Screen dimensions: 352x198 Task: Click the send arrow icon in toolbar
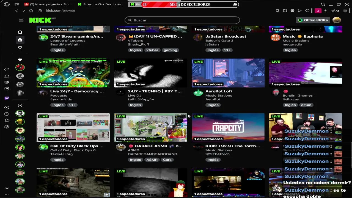tap(300, 11)
